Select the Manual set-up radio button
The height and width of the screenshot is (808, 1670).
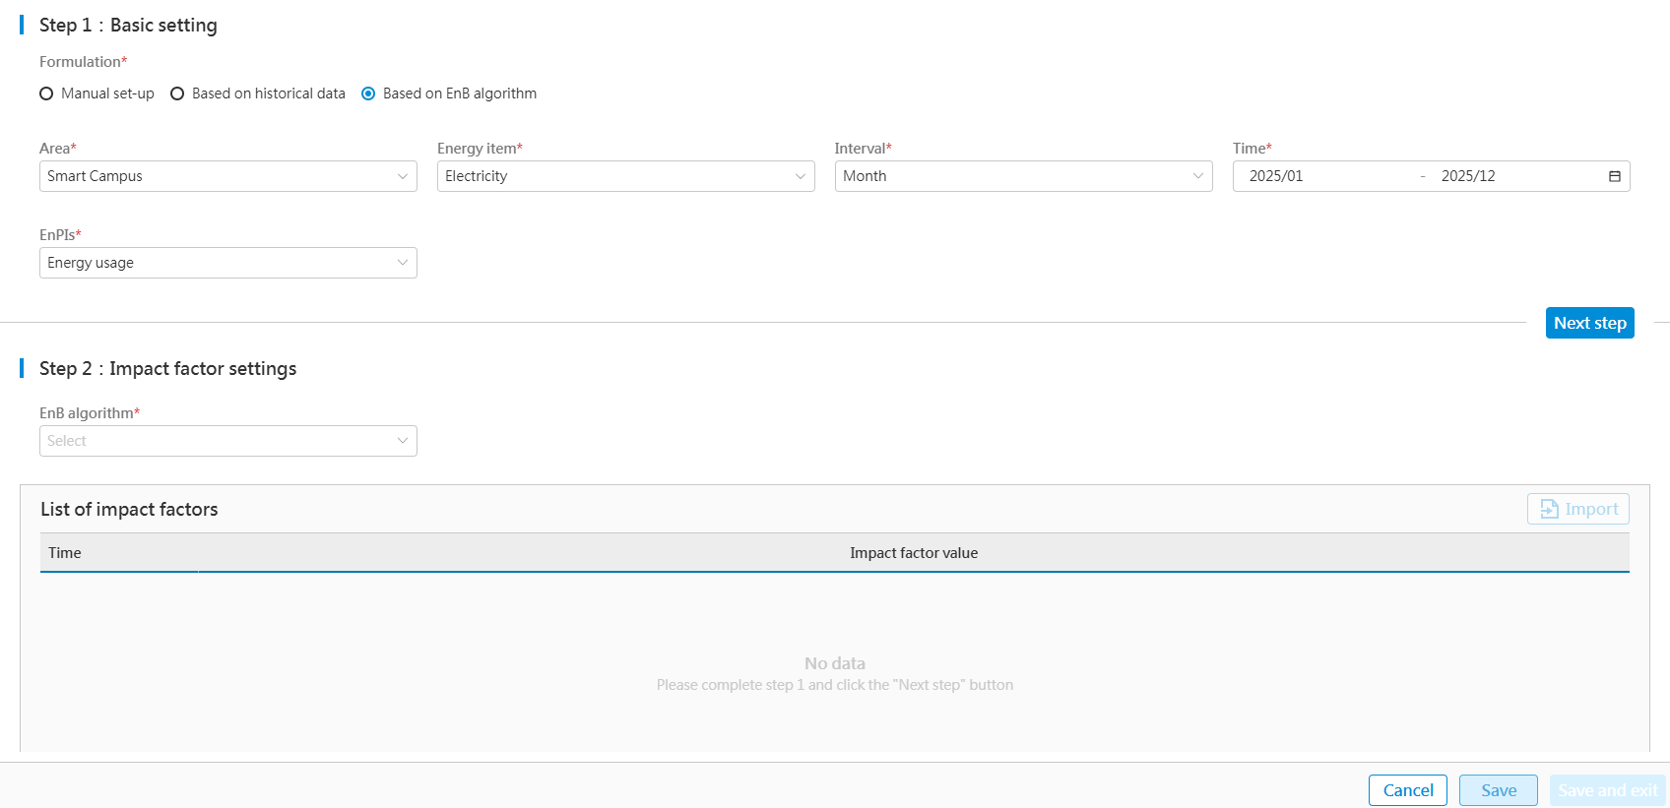coord(46,93)
